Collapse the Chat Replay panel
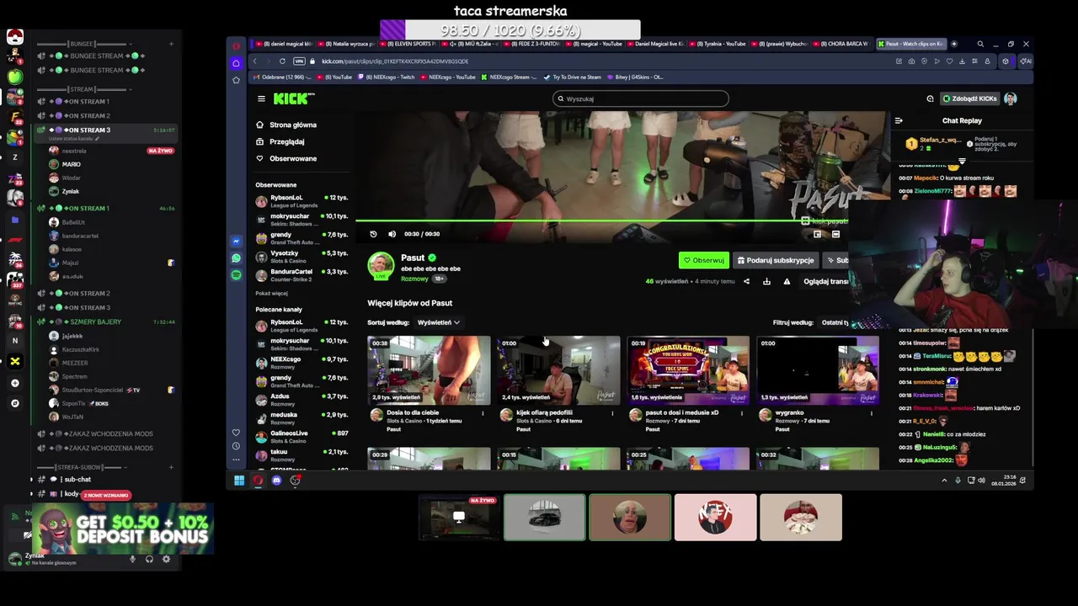1078x606 pixels. (899, 121)
